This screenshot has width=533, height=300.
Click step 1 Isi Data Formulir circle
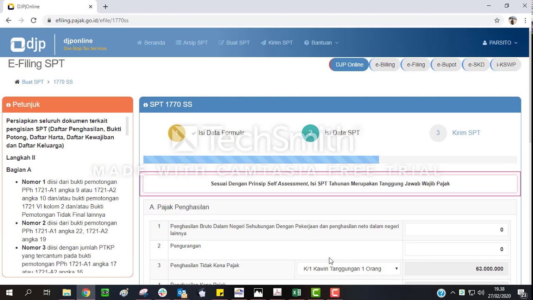click(177, 133)
